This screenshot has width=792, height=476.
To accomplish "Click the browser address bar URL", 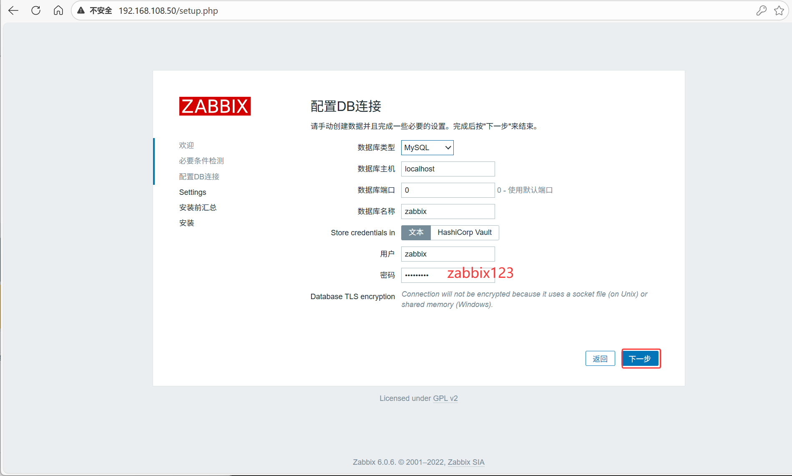I will [x=168, y=10].
